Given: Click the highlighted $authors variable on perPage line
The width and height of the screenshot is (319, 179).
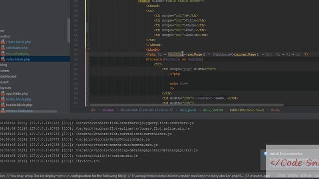Looking at the screenshot, I should 176,54.
